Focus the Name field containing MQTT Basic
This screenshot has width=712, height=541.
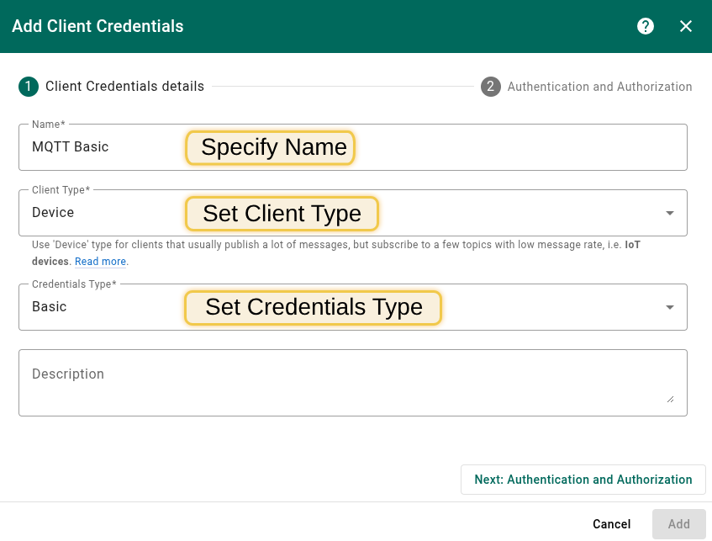click(x=101, y=147)
